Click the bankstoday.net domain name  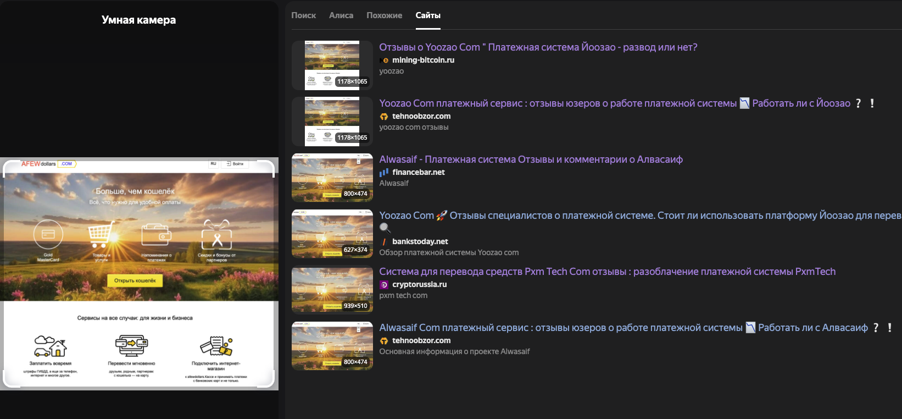[x=420, y=242]
